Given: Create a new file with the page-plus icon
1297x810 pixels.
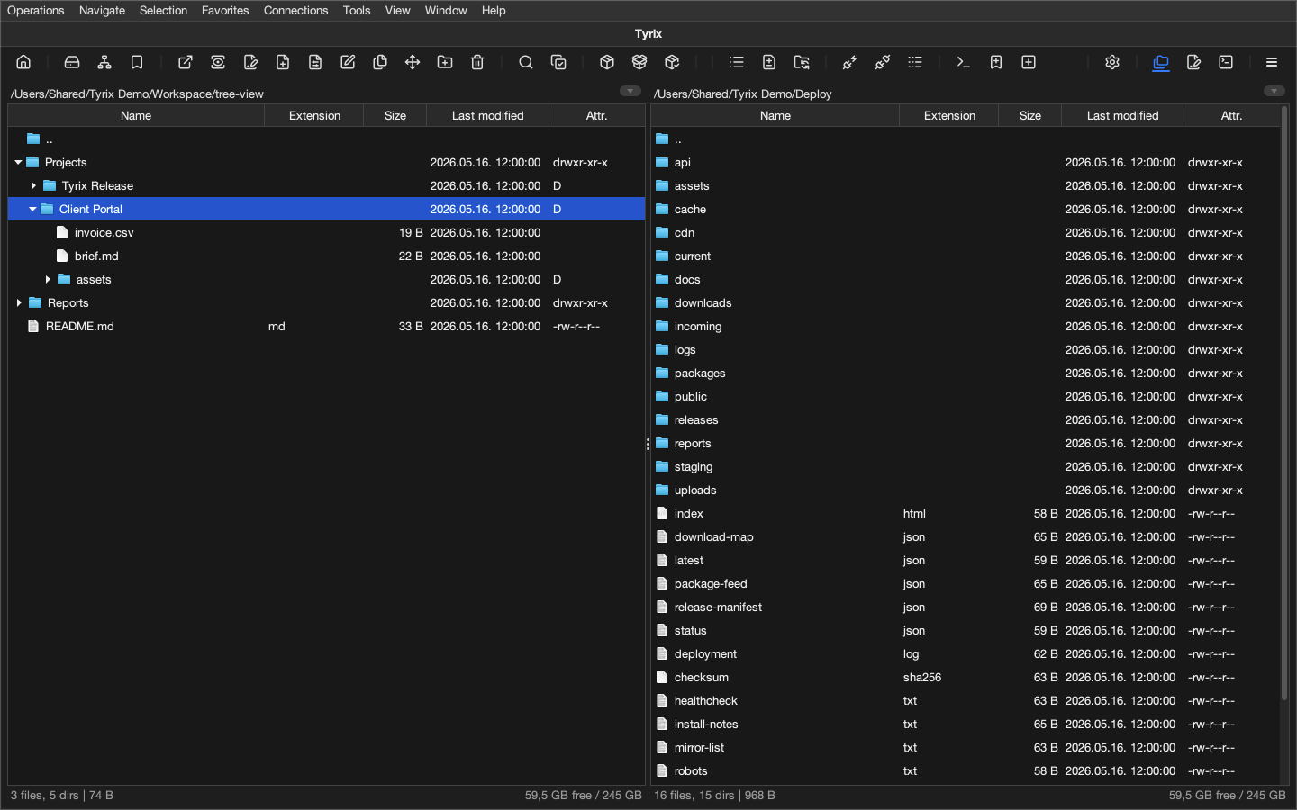Looking at the screenshot, I should point(283,62).
